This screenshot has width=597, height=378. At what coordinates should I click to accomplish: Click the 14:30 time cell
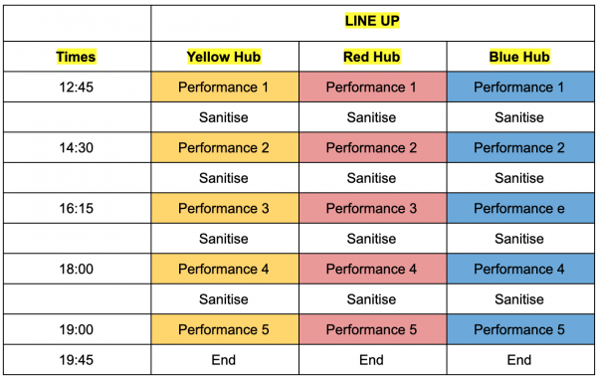tap(77, 147)
